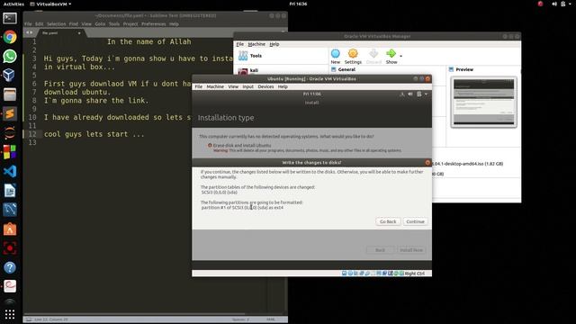The width and height of the screenshot is (576, 324).
Task: Open File menu in VirtualBox Manager
Action: tap(240, 44)
